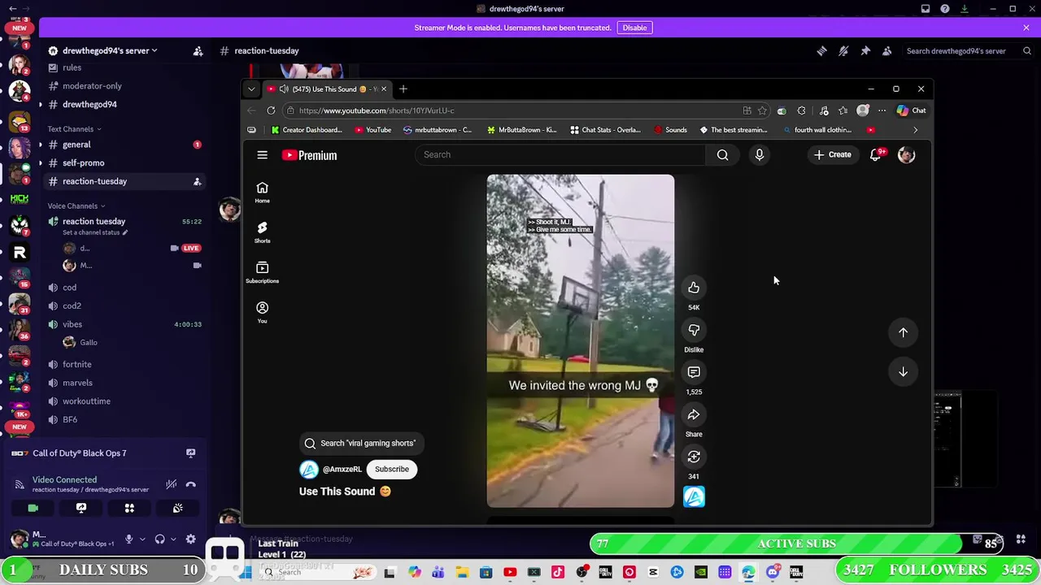The image size is (1041, 585).
Task: Open headphone output options arrow
Action: [172, 539]
